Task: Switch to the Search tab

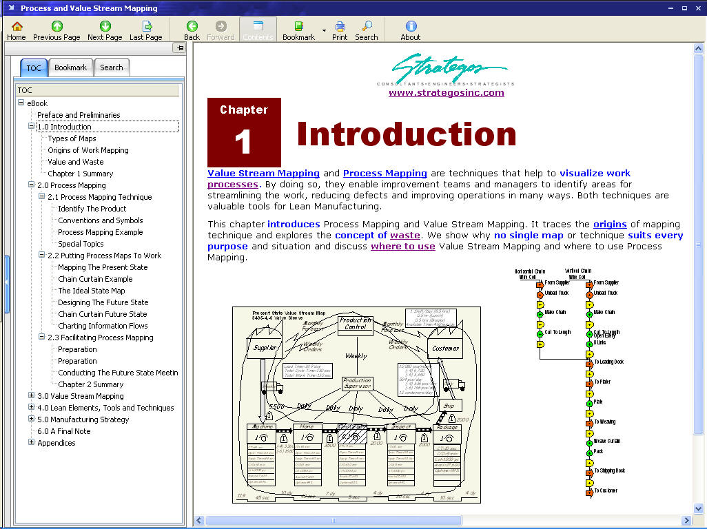Action: [112, 67]
